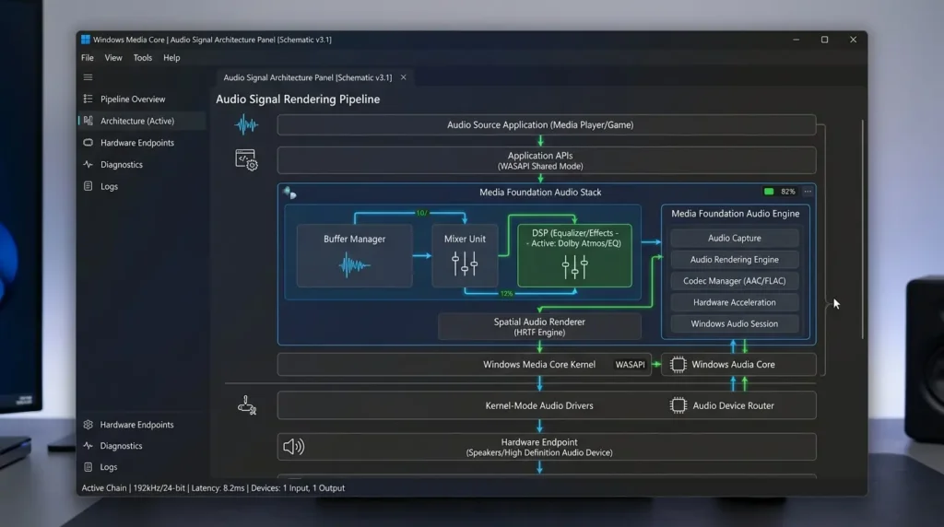Click the joystick icon beside Kernel-Mode Audio Drivers
Viewport: 944px width, 527px height.
[246, 405]
